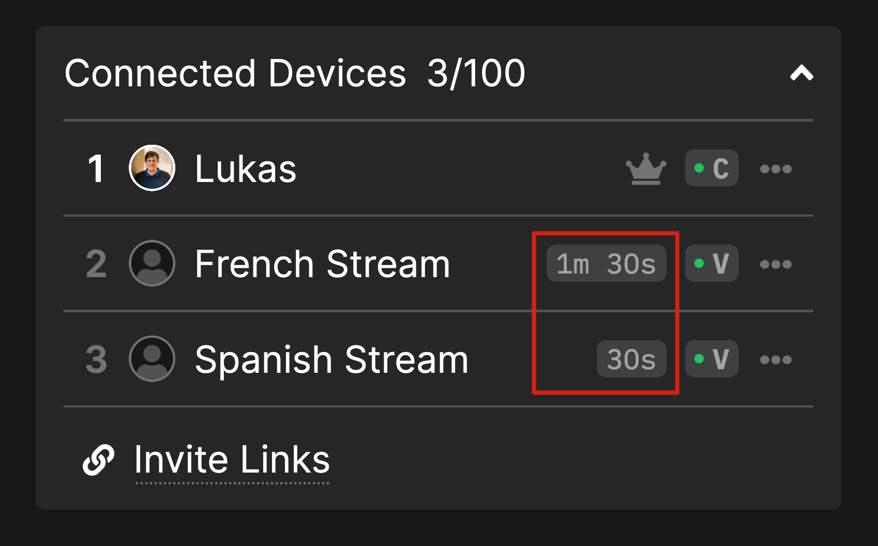The width and height of the screenshot is (878, 546).
Task: Toggle the C director badge for Lukas
Action: tap(712, 168)
